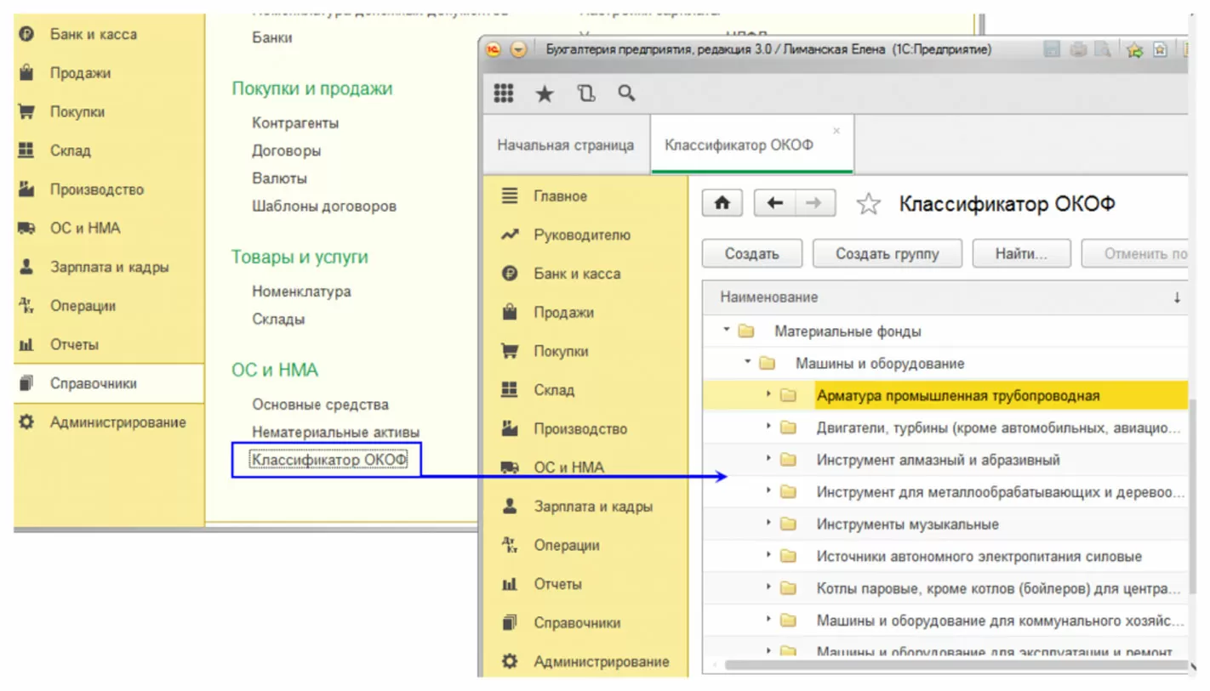Open the sections menu grid icon
Viewport: 1210px width, 691px height.
coord(504,93)
